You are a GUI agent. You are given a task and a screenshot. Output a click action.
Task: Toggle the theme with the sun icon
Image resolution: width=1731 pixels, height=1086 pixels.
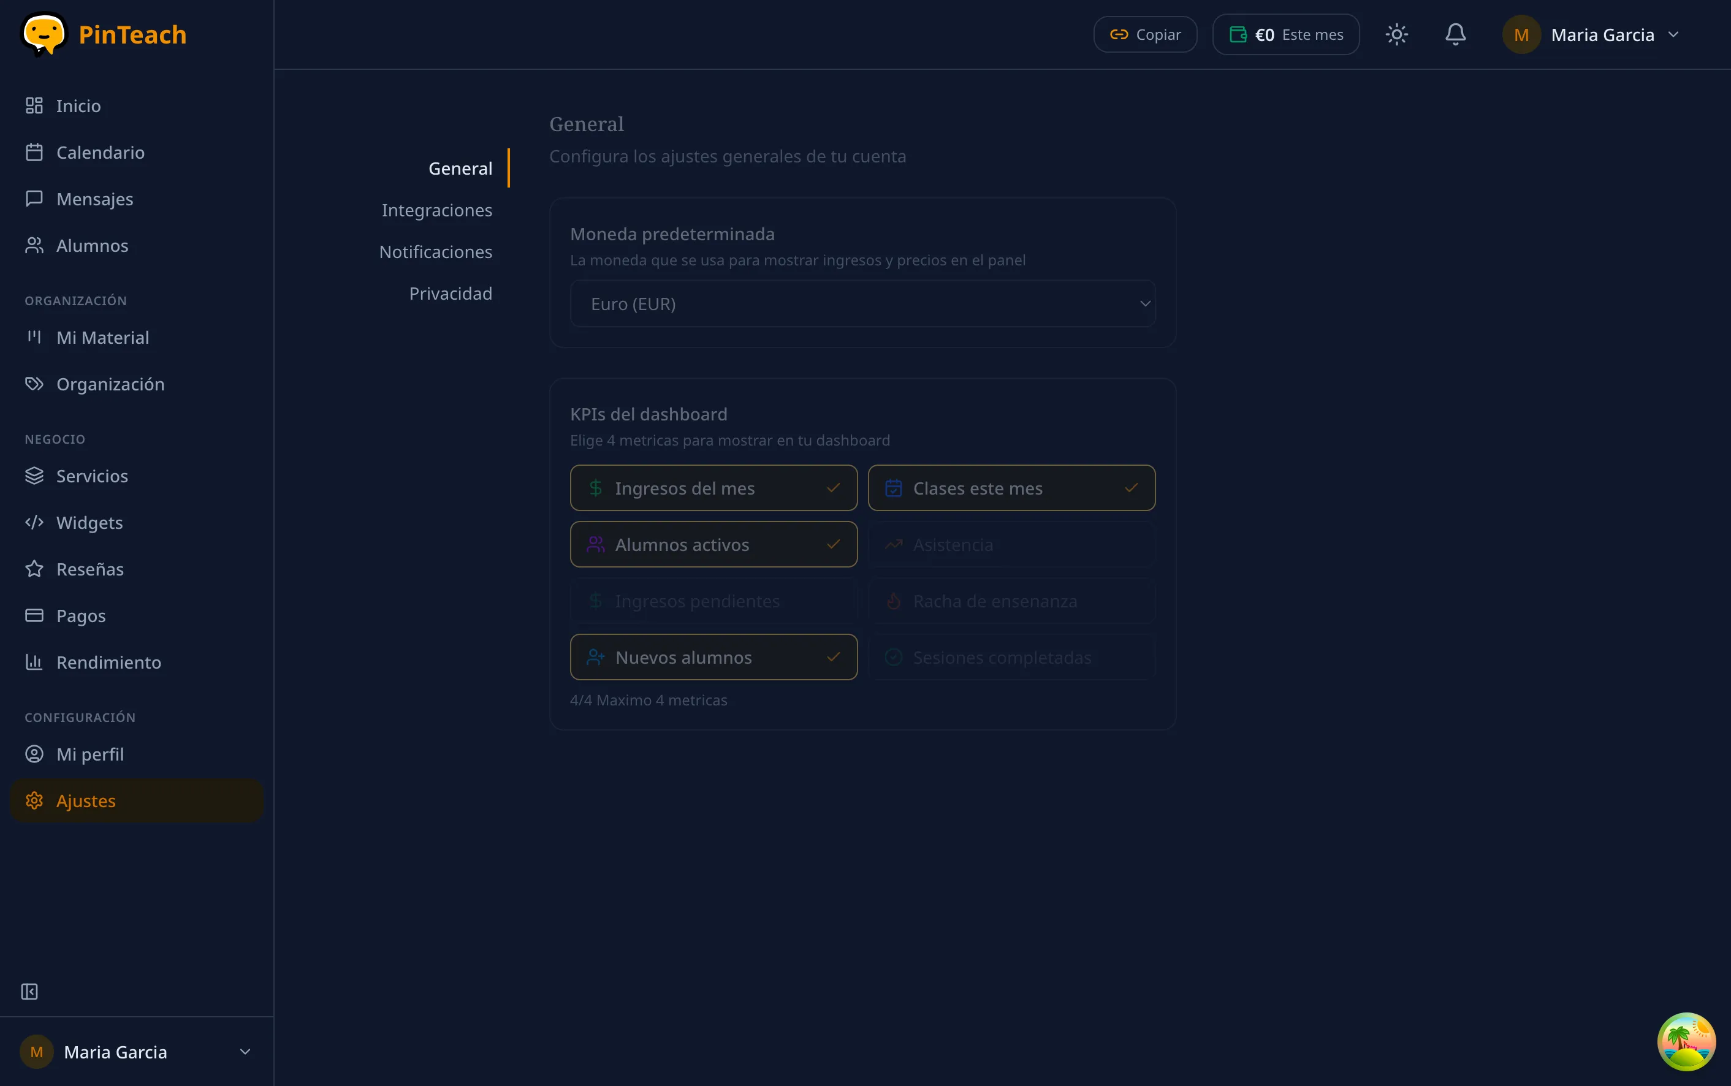click(x=1396, y=34)
